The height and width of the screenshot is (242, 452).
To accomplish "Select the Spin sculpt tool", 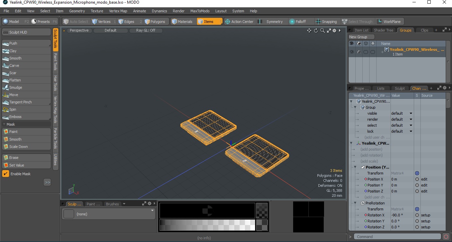I will [27, 109].
